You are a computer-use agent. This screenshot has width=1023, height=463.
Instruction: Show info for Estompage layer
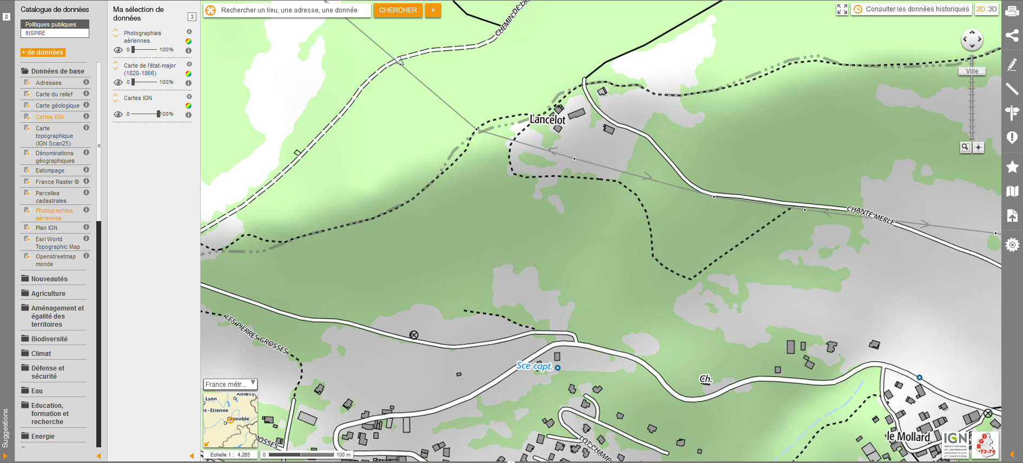pos(86,170)
